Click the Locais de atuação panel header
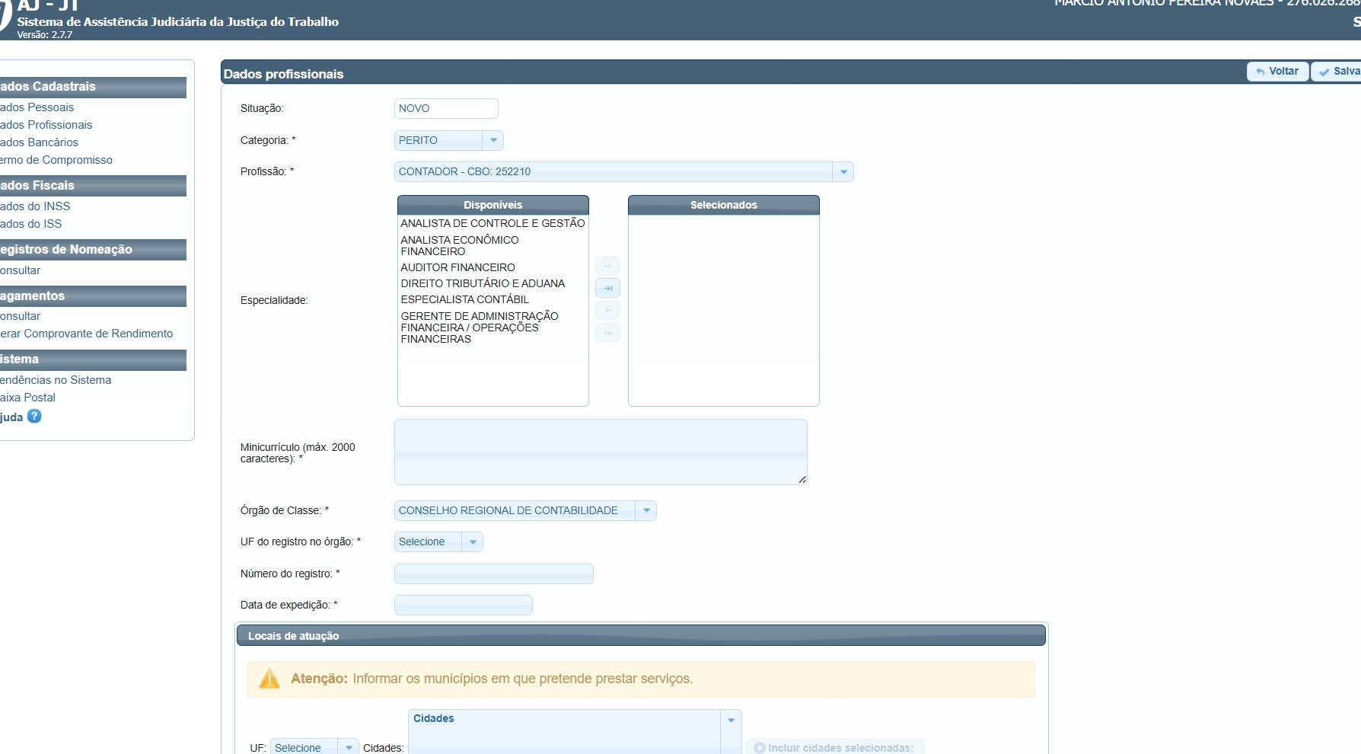 [x=641, y=636]
